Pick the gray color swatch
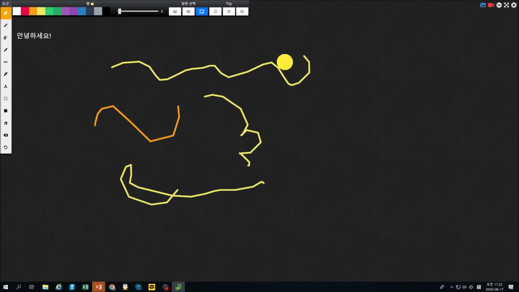 tap(98, 11)
